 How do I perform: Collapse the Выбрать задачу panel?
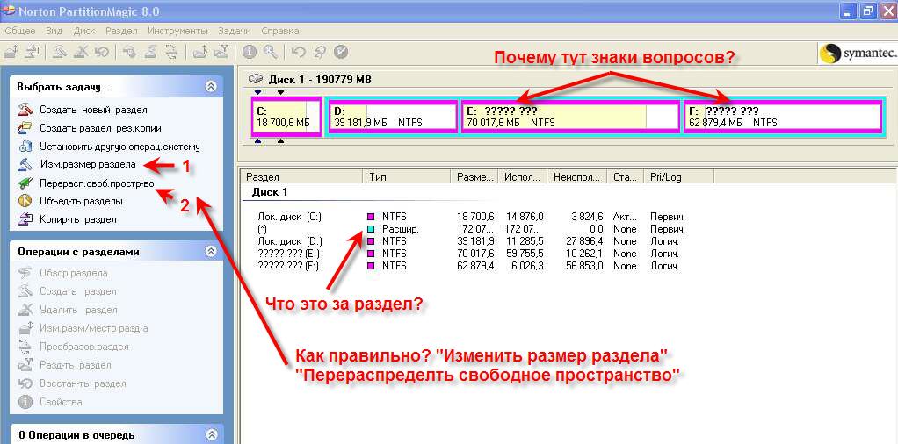210,87
